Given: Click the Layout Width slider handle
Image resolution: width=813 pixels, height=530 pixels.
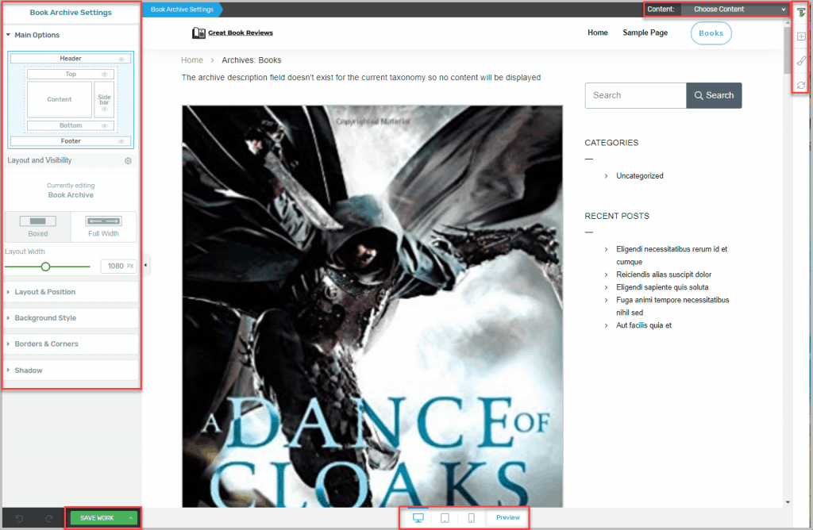Looking at the screenshot, I should (46, 267).
